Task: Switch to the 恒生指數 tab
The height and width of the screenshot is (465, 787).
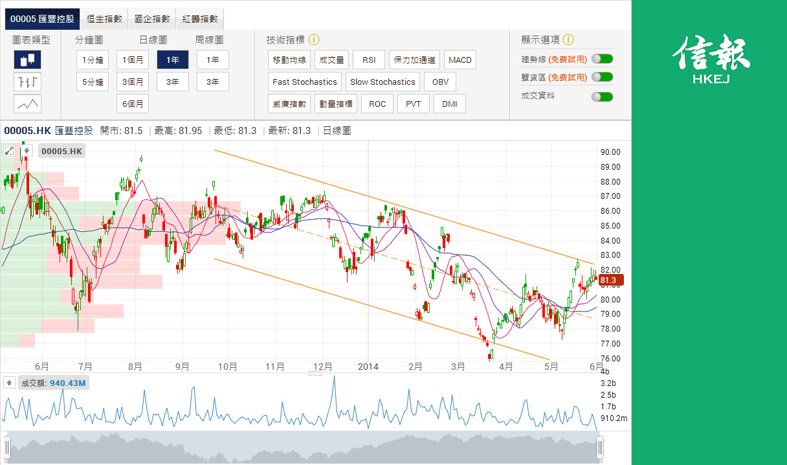Action: click(x=104, y=19)
